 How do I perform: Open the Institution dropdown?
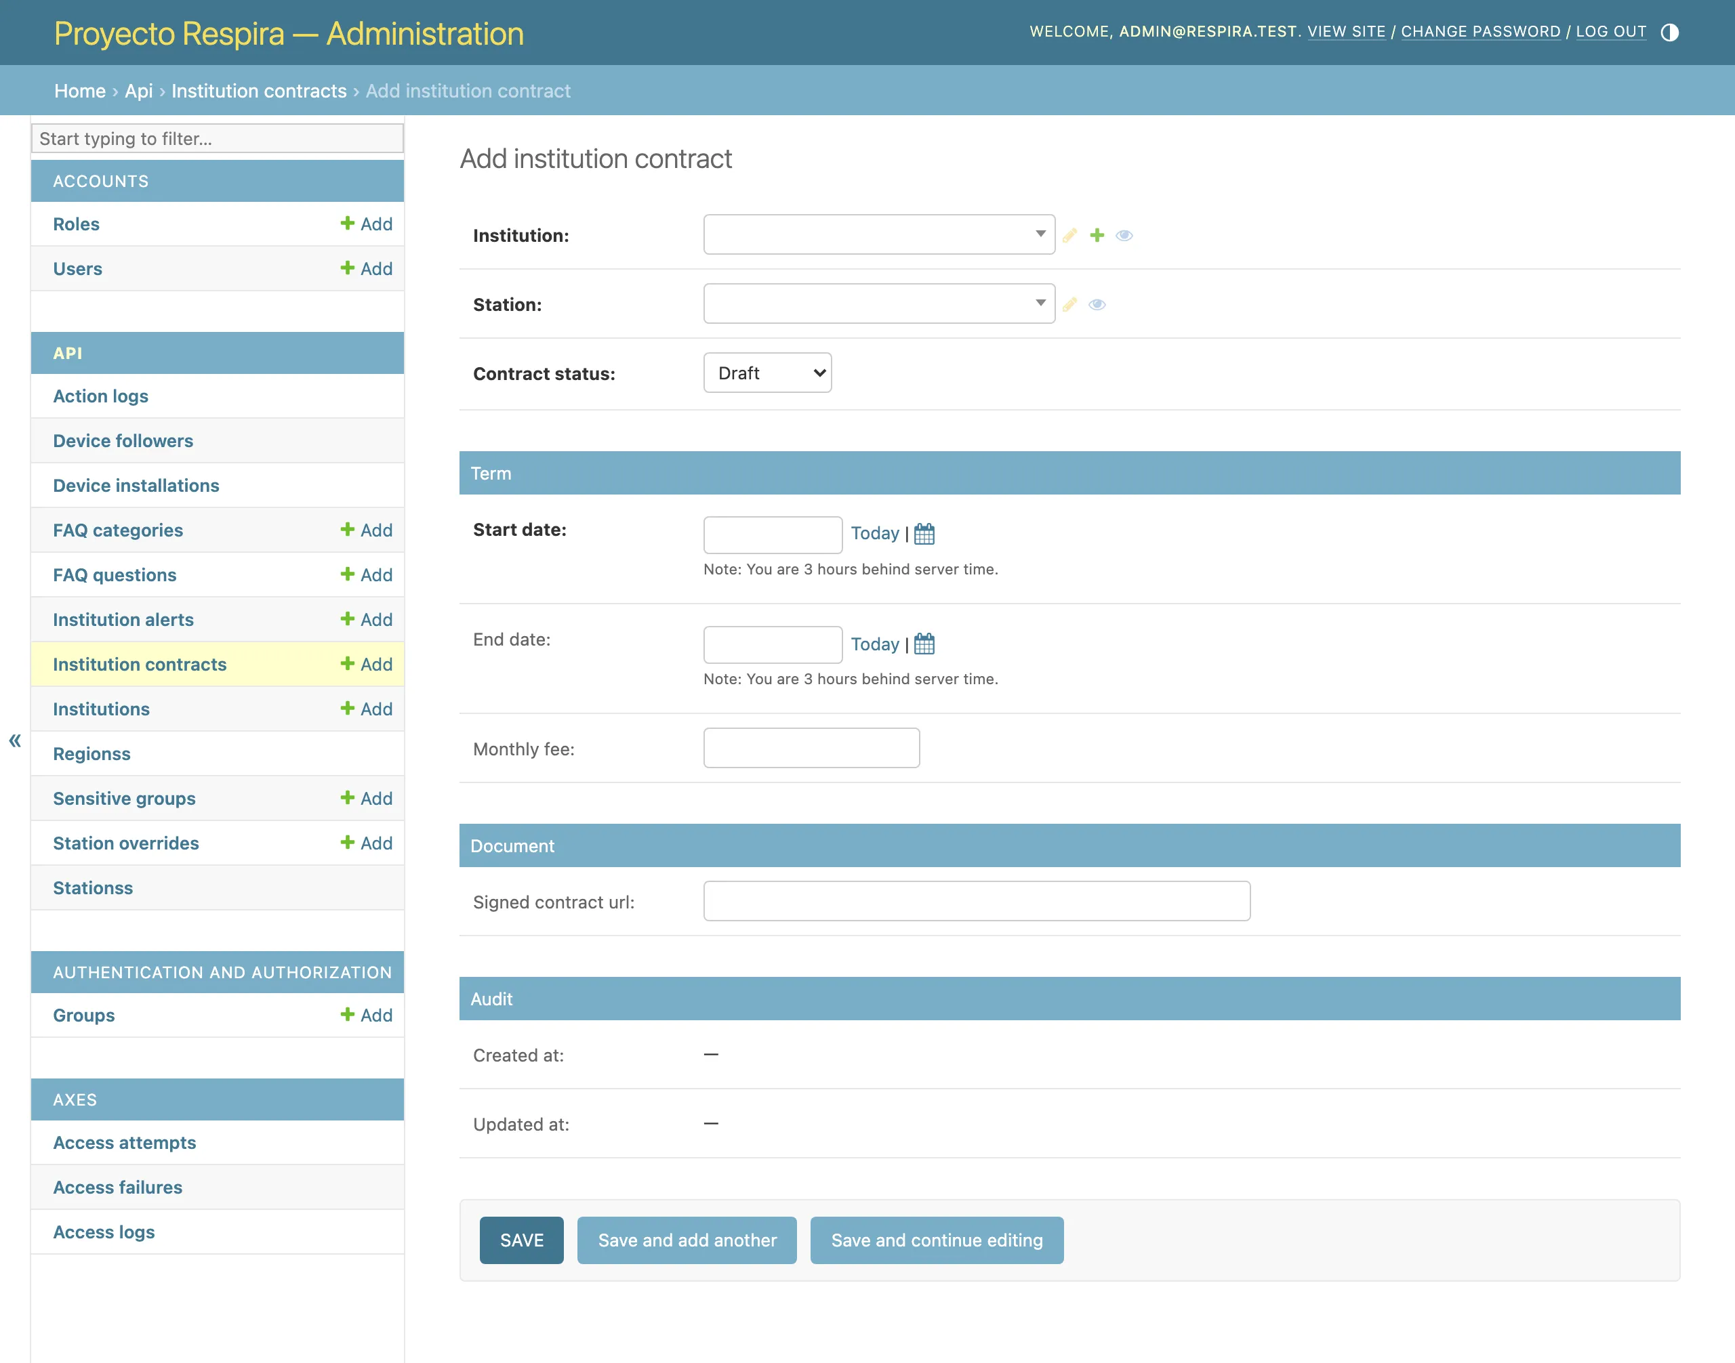click(879, 234)
